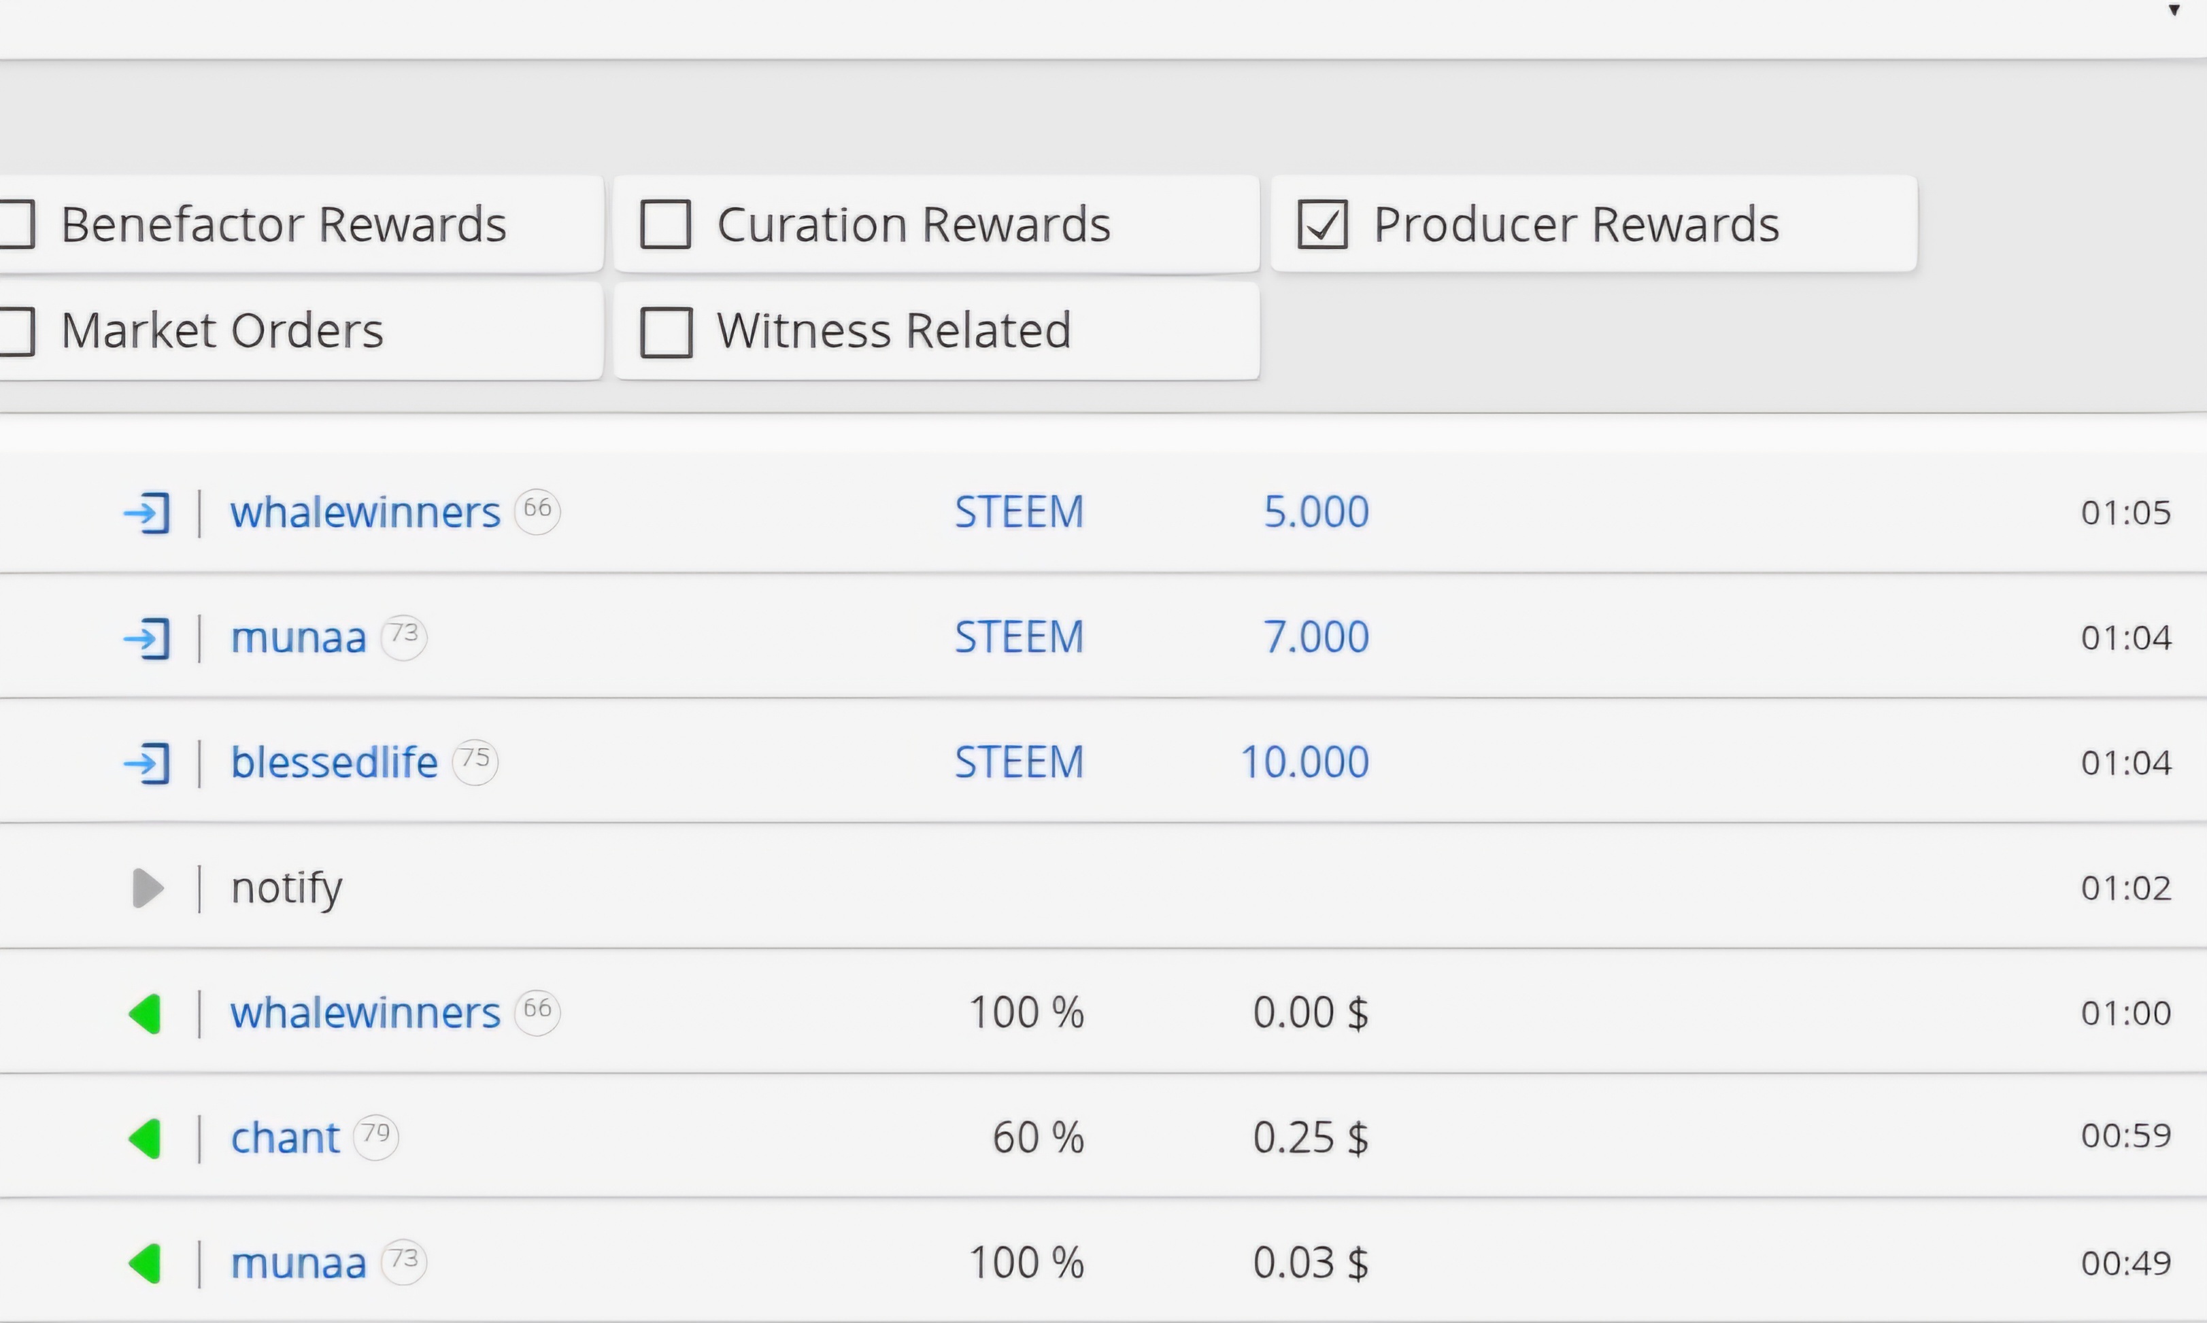Click the 10.000 transfer amount from blessedlife

pyautogui.click(x=1304, y=762)
